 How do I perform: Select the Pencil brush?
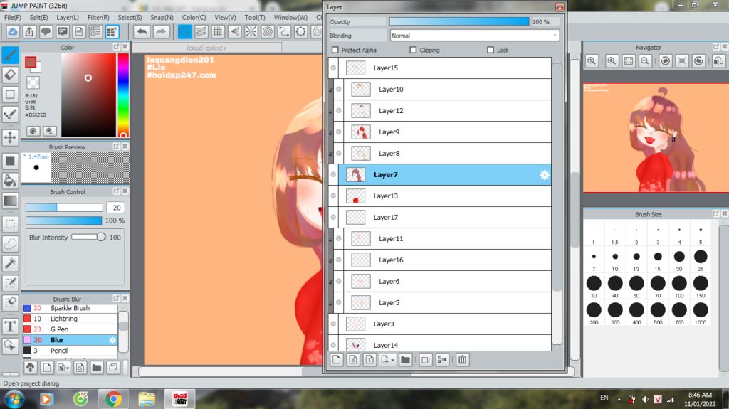point(70,351)
